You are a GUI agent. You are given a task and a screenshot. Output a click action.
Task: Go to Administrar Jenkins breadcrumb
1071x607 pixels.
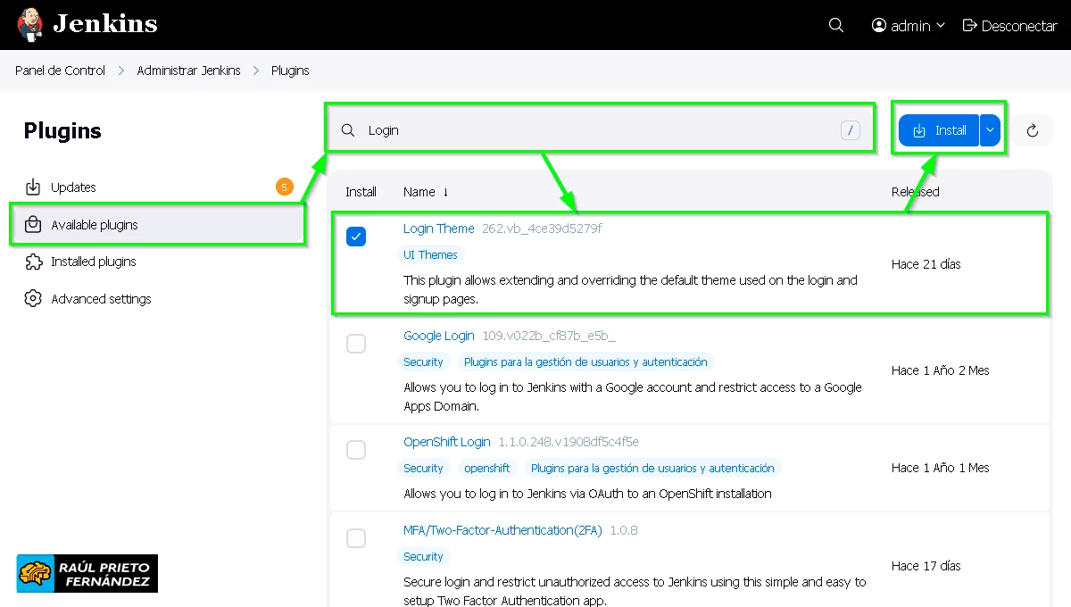pos(188,71)
